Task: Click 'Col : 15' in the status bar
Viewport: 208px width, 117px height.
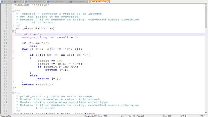Action: click(x=131, y=116)
